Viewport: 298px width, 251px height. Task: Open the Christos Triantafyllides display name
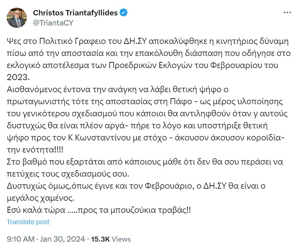[75, 13]
